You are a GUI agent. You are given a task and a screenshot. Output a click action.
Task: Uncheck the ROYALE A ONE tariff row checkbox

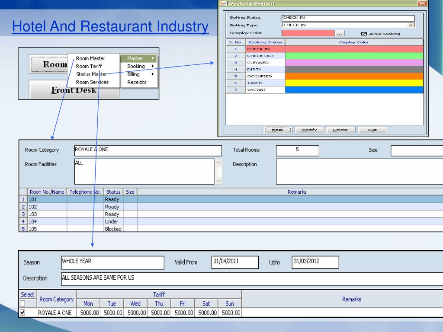(x=22, y=313)
